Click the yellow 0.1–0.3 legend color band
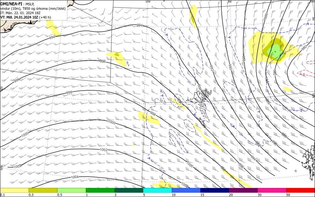The height and width of the screenshot is (197, 315). [14, 190]
